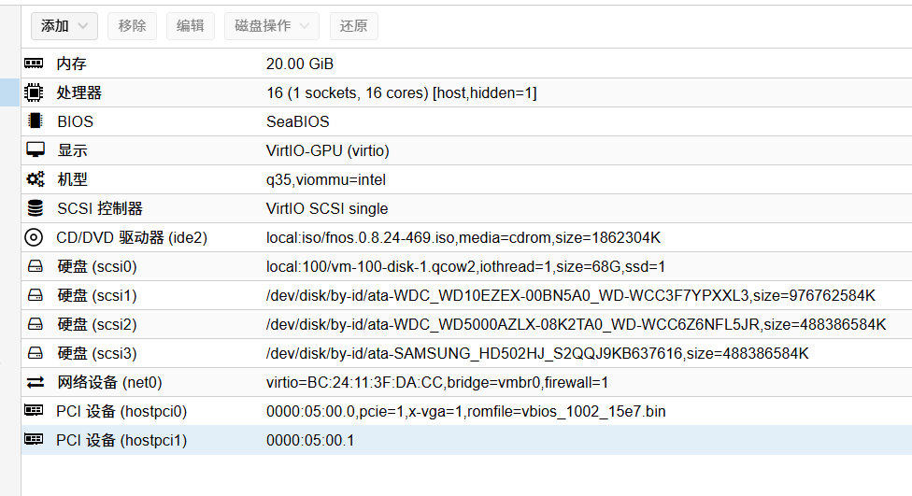912x496 pixels.
Task: Select the 硬盘 (scsi2) WD5000AZLX row
Action: coord(467,324)
